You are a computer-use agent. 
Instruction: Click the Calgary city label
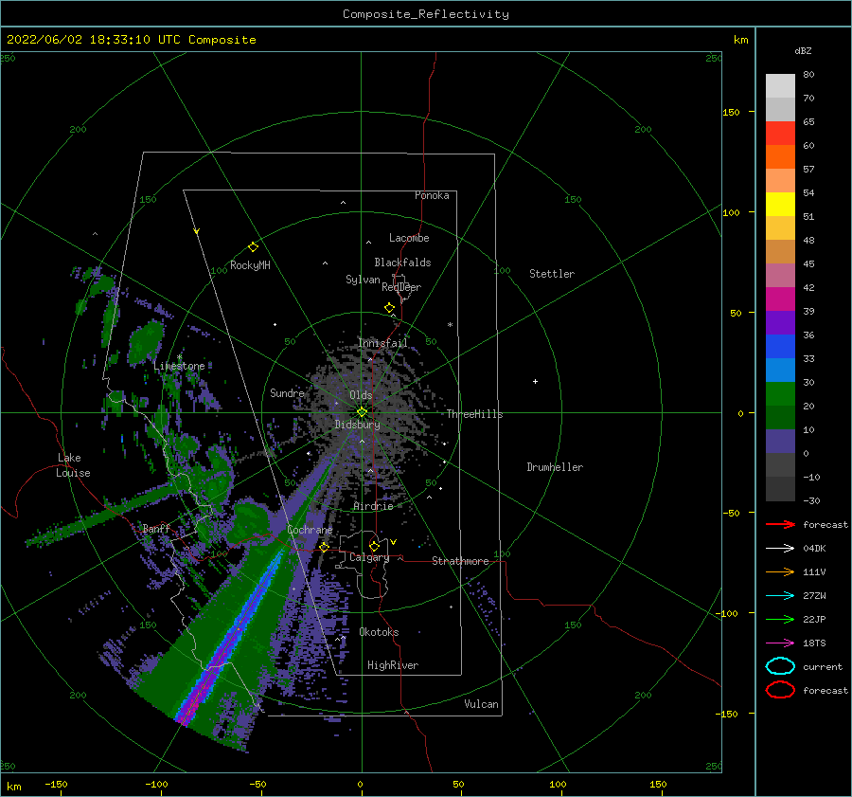pyautogui.click(x=369, y=557)
